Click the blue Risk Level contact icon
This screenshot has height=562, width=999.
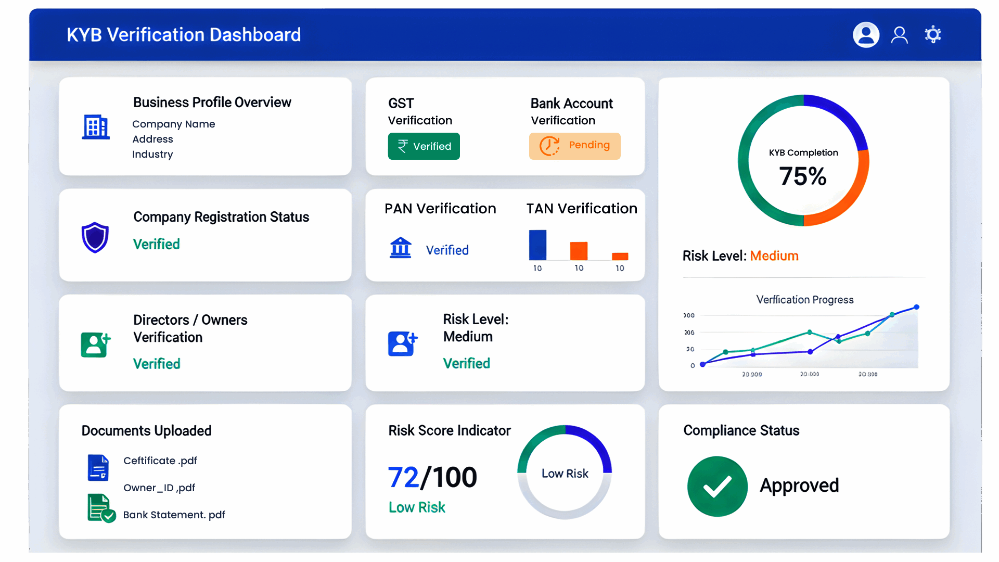tap(402, 343)
